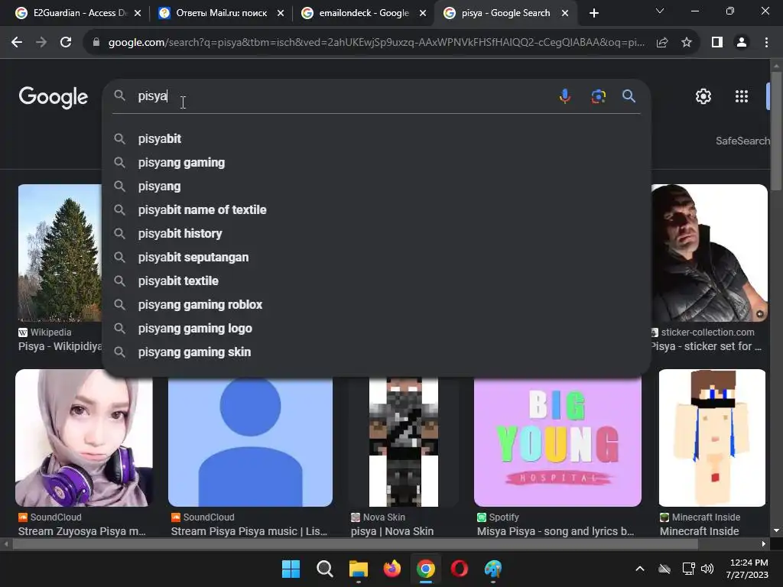Open Windows taskbar search
783x587 pixels.
pyautogui.click(x=324, y=569)
